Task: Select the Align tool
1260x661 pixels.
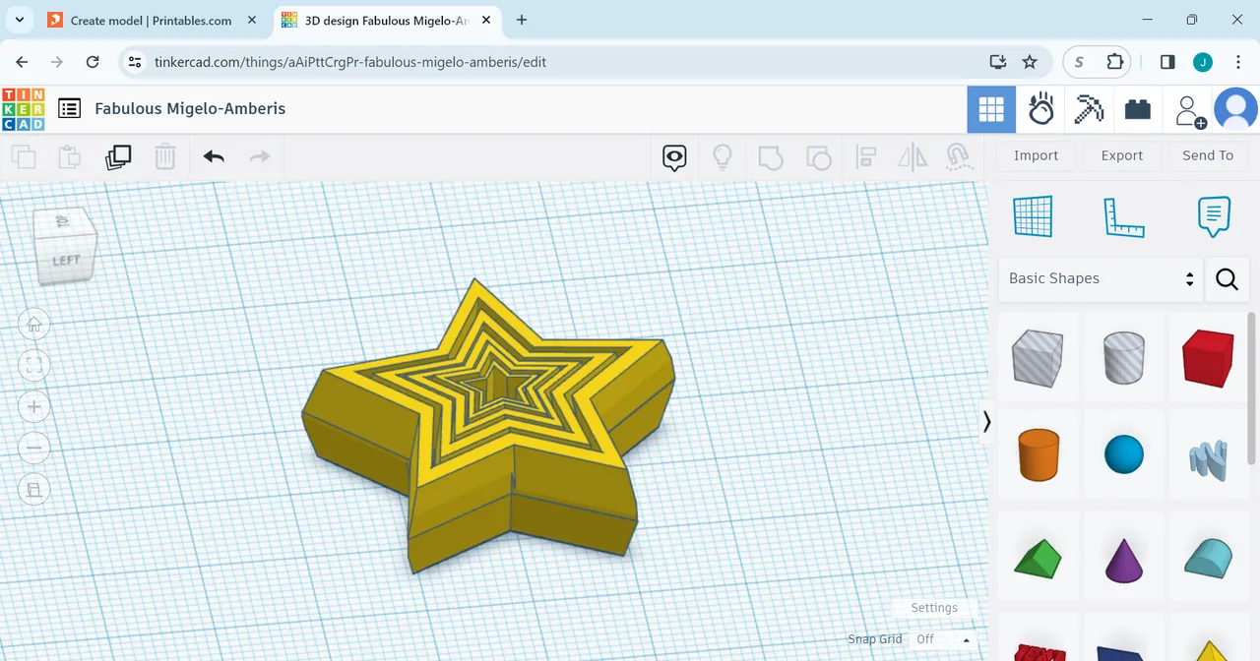Action: tap(865, 156)
